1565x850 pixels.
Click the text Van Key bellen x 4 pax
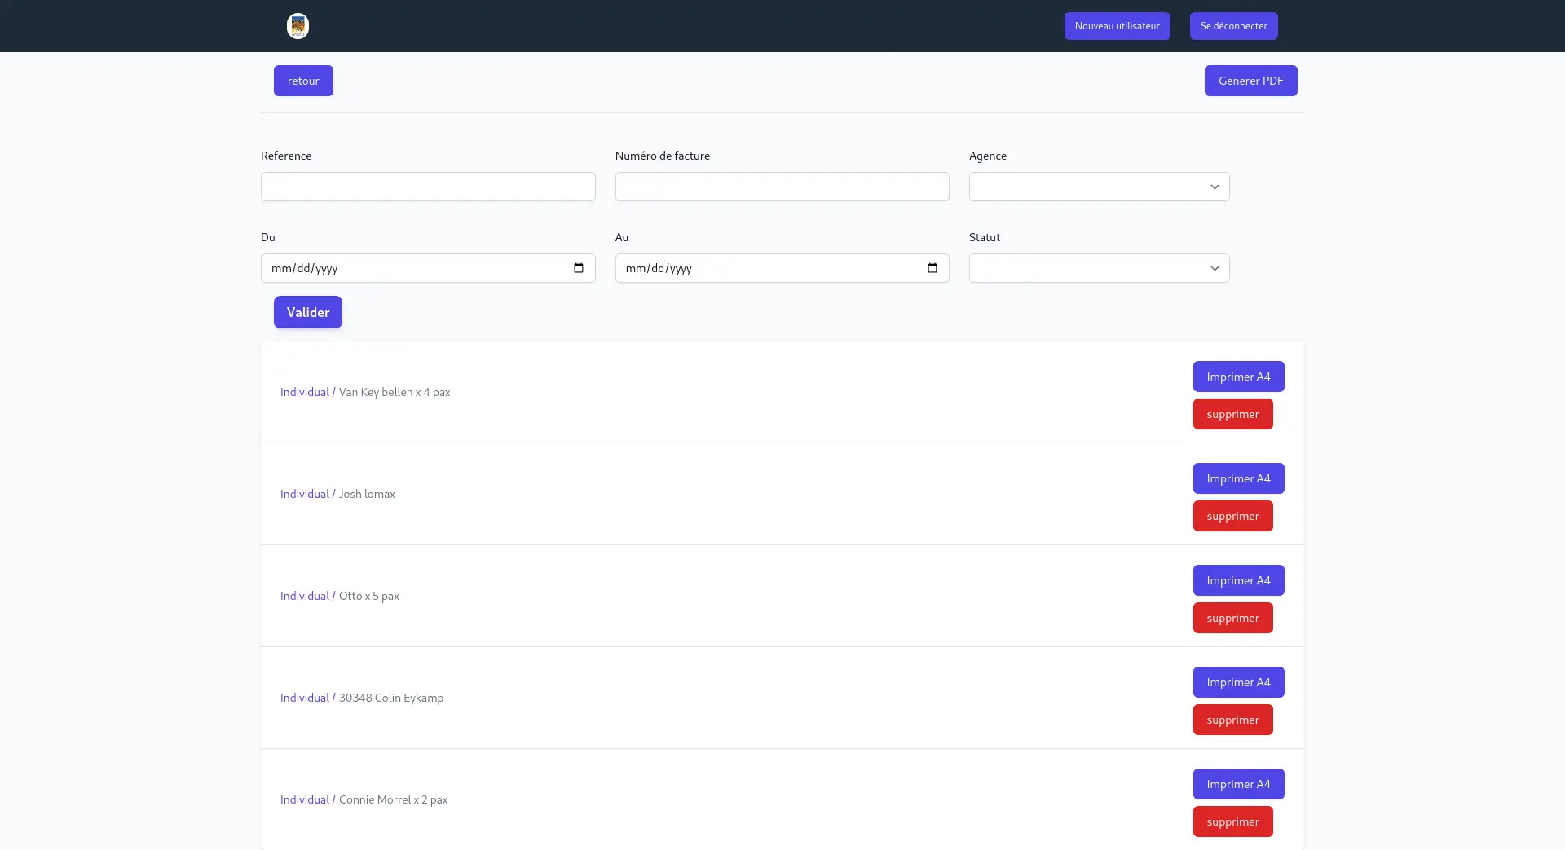[395, 392]
